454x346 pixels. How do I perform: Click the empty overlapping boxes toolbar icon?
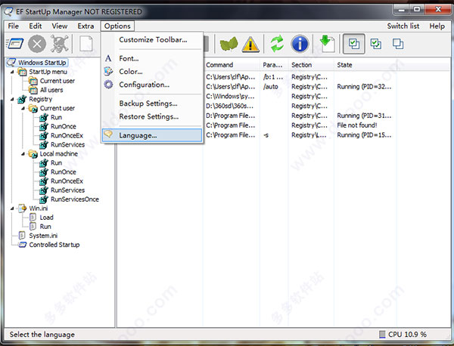[398, 44]
